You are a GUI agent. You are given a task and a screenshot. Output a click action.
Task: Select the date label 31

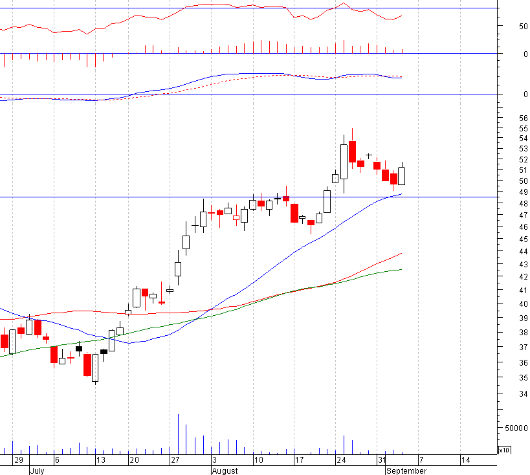click(382, 459)
